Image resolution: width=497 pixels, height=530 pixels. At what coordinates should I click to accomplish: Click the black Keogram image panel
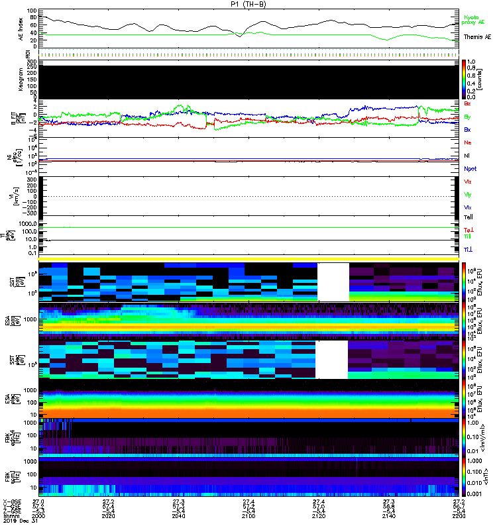coord(249,82)
